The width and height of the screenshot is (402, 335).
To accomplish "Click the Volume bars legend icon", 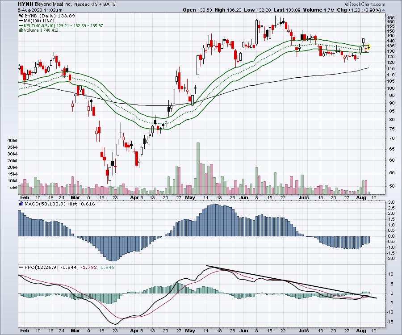I will 21,31.
